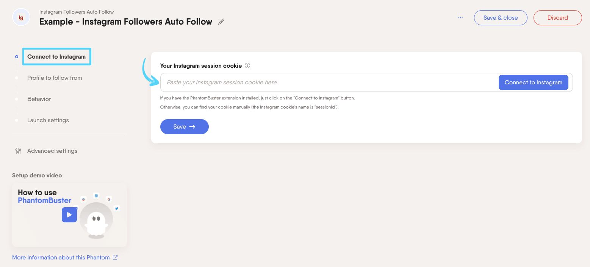Click the Save button with arrow
Screen dimensions: 590x267
tap(185, 127)
